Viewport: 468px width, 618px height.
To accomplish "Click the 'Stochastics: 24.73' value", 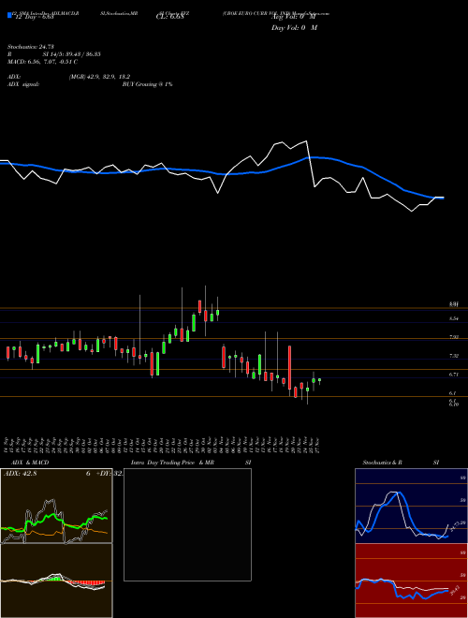I will [30, 47].
